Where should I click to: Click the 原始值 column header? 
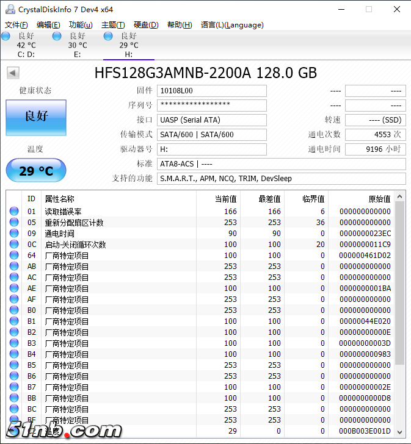click(363, 199)
